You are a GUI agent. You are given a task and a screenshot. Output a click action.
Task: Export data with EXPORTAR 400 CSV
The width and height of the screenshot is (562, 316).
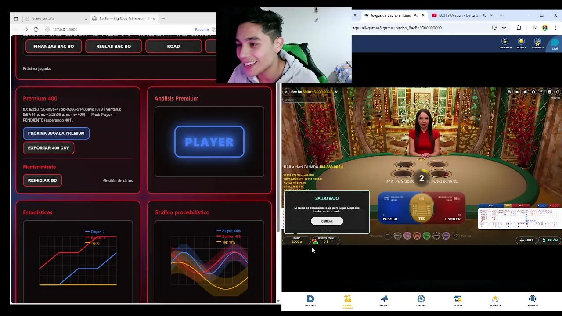[x=49, y=148]
